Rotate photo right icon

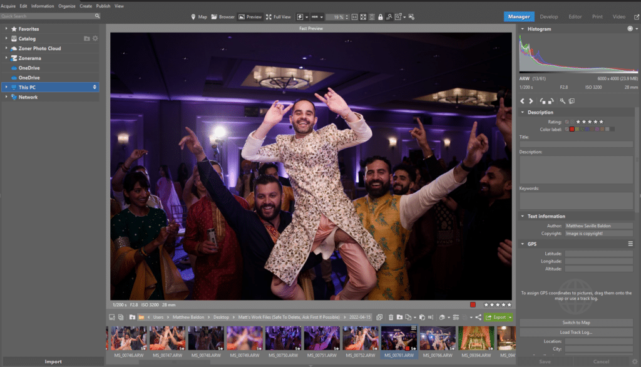pos(551,101)
